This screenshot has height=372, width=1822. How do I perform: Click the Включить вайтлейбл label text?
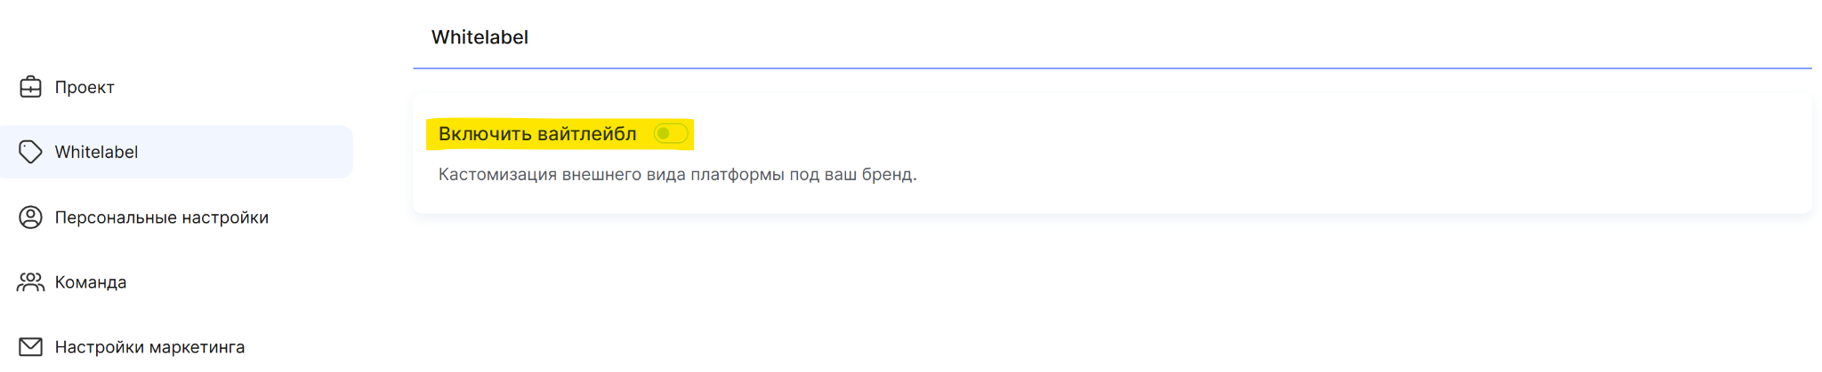537,134
